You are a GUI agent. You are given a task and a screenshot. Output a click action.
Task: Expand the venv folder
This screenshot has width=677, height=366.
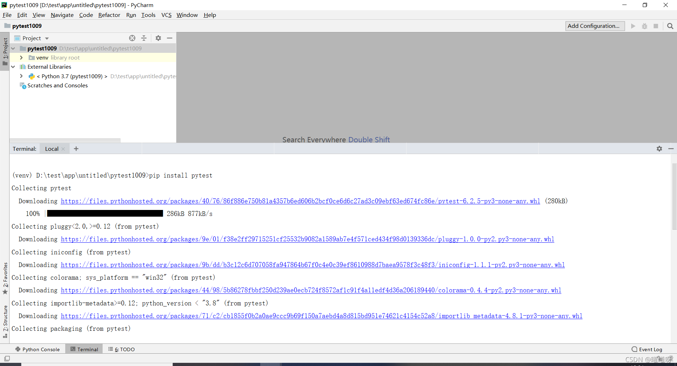21,57
